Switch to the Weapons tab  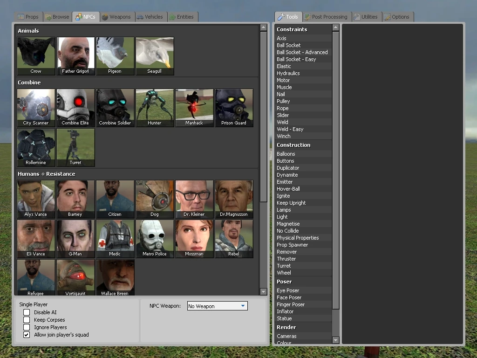(x=116, y=17)
